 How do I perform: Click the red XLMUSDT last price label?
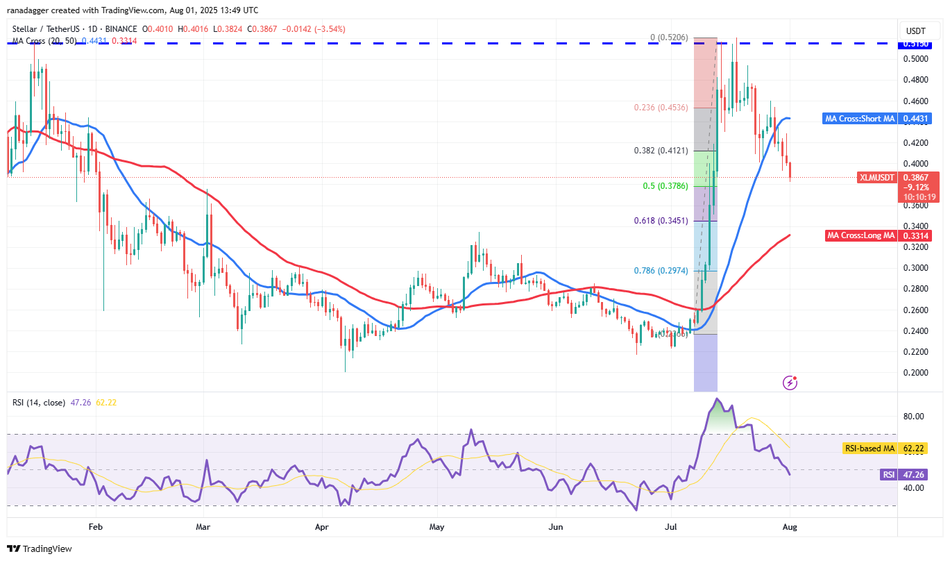coord(879,178)
